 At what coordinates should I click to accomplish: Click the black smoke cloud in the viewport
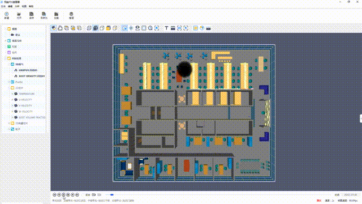[184, 69]
